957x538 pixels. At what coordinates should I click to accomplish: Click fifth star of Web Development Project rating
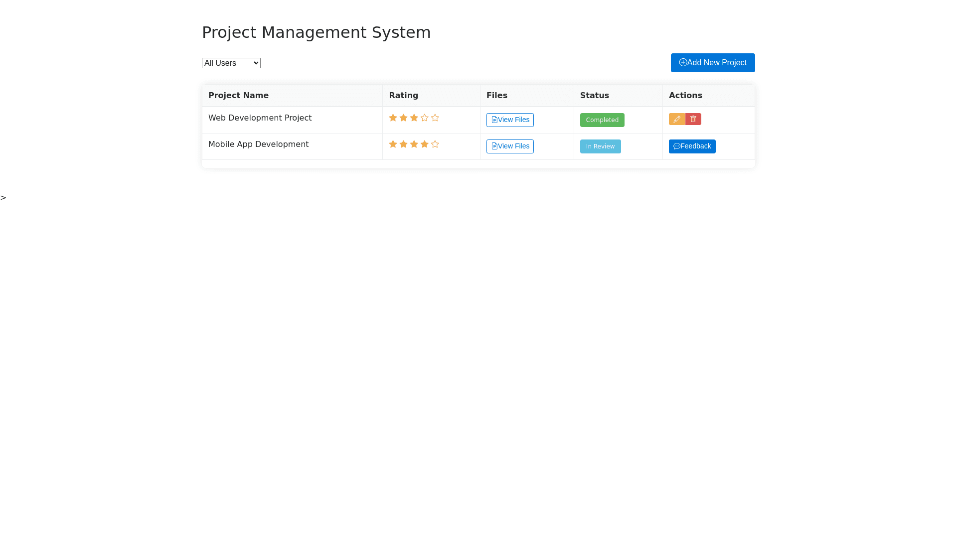pyautogui.click(x=435, y=118)
